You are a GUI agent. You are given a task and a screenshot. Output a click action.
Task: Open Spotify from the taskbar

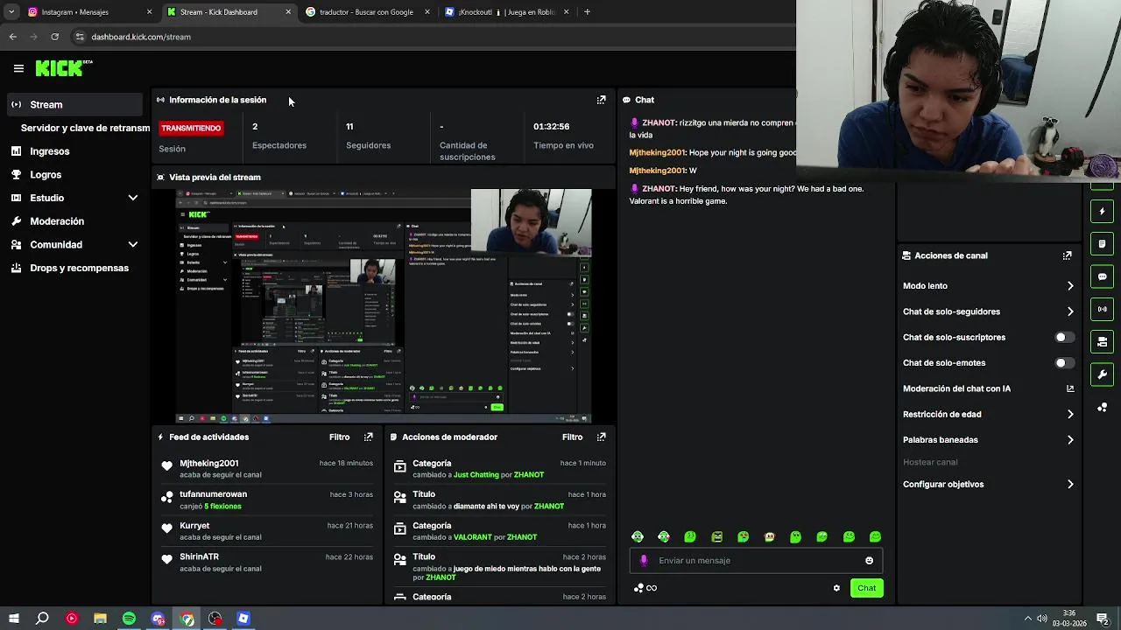[129, 619]
